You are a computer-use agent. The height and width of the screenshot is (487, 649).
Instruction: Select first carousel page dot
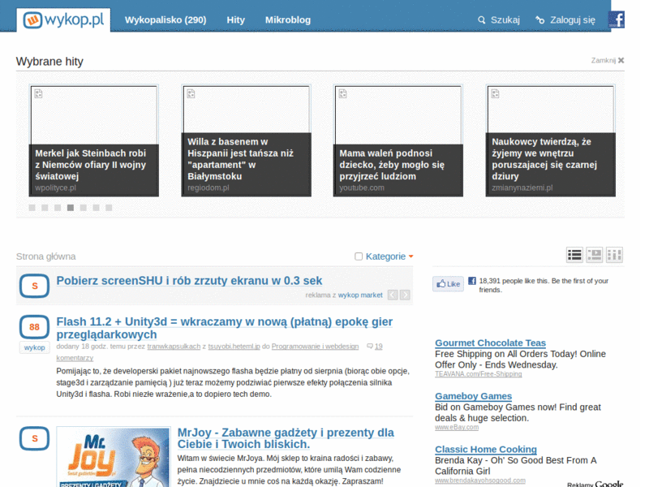[32, 208]
